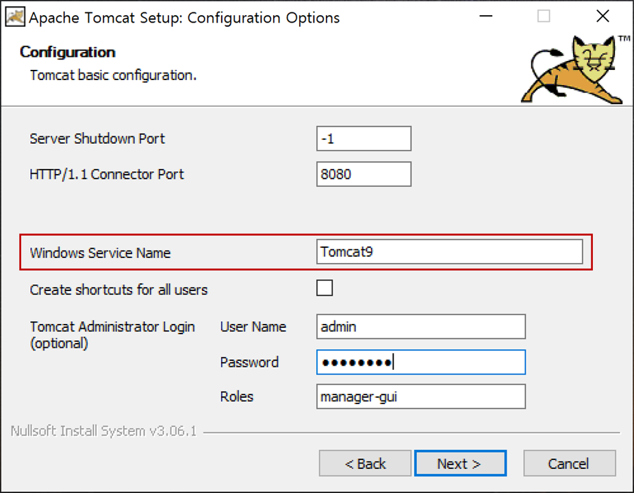Click the Server Shutdown Port label
Screen dimensions: 634x493
(97, 139)
